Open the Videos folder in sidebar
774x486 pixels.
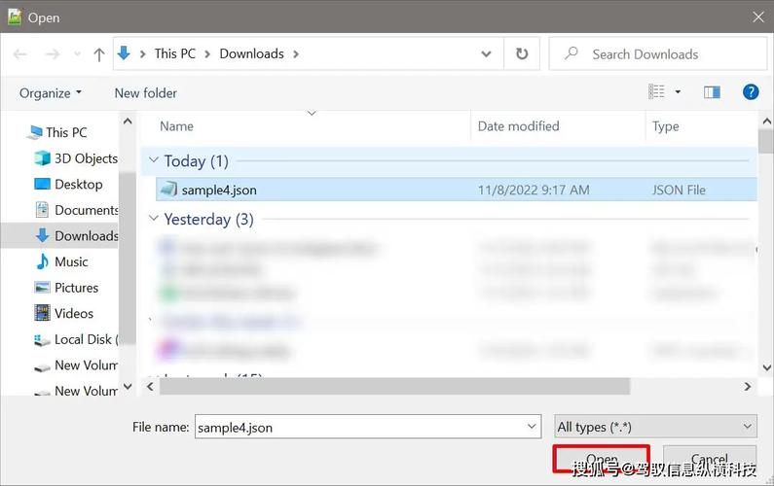73,313
